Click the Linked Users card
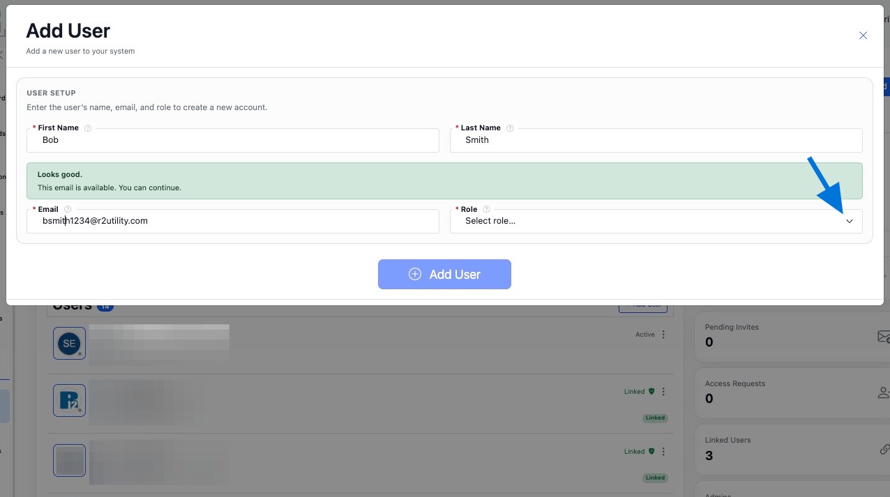 (x=793, y=450)
